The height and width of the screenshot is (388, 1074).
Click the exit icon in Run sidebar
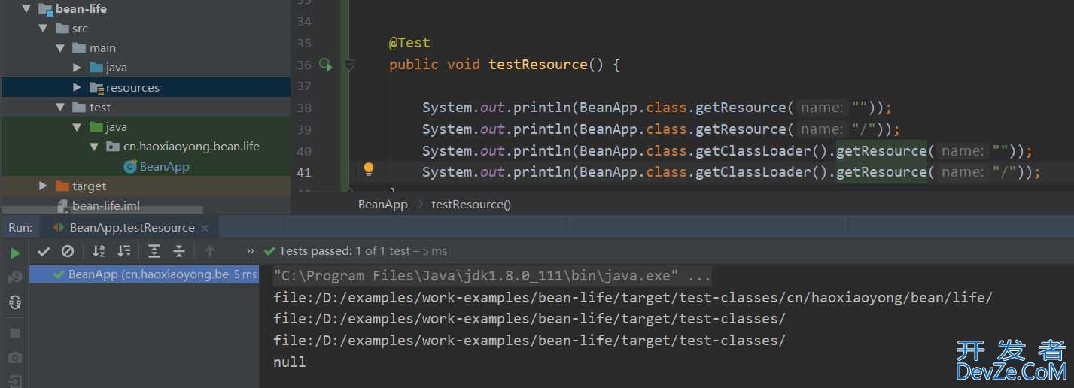[15, 381]
